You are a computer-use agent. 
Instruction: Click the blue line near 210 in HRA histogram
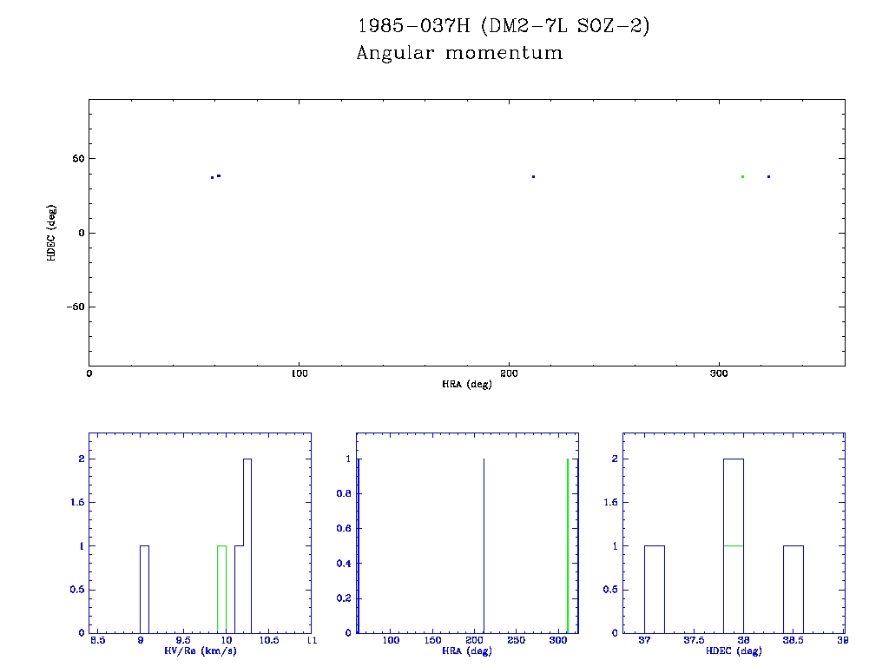coord(484,545)
